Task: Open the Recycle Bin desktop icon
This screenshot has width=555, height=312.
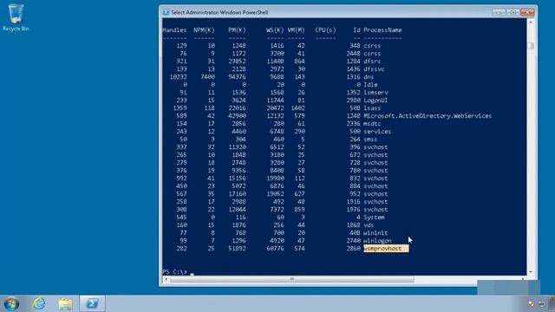Action: 16,17
